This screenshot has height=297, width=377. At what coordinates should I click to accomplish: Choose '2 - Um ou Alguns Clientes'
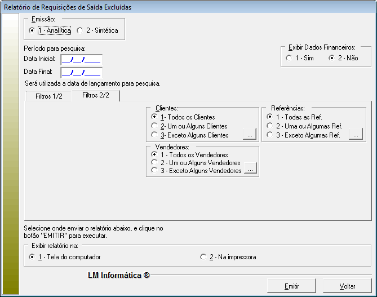(x=154, y=126)
